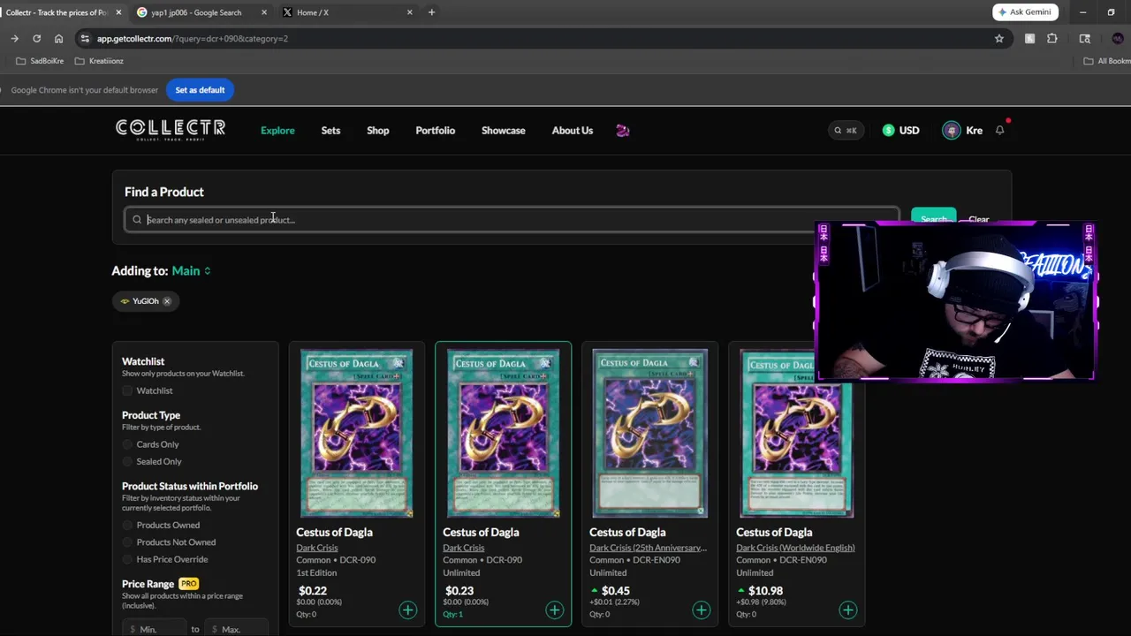Add the 25th Anniversary card with plus
Screen dimensions: 1131x636
point(701,609)
